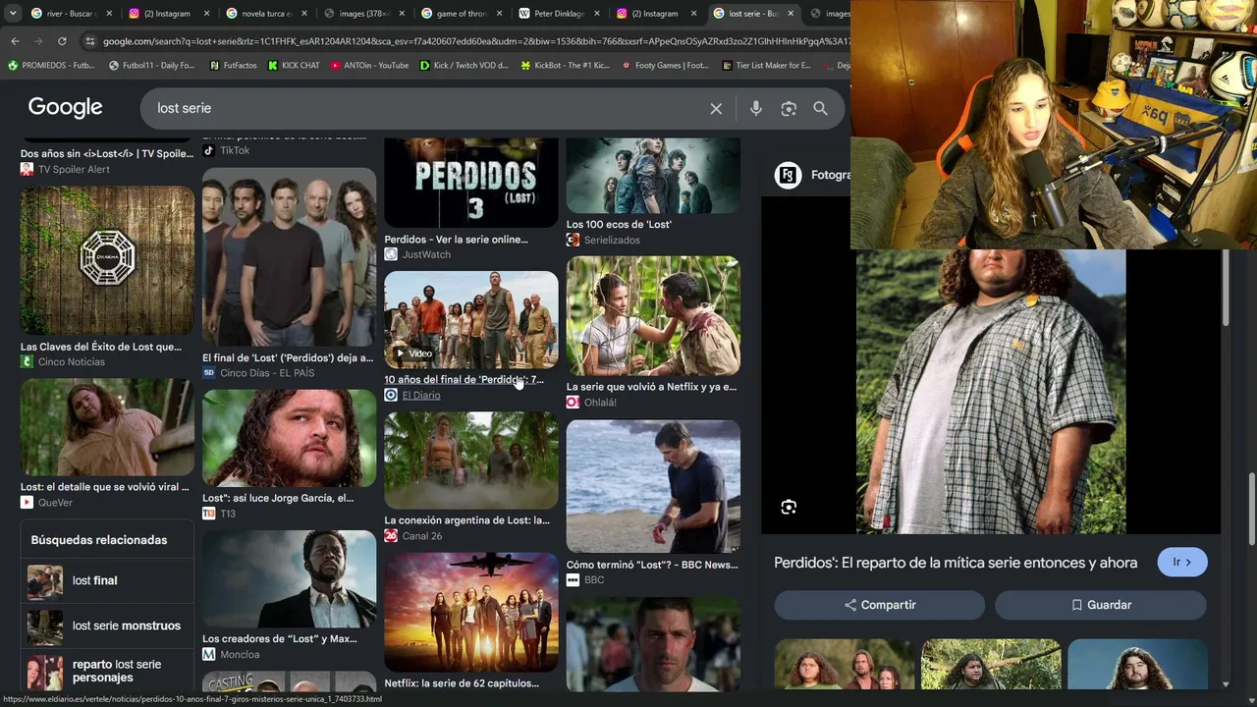Screen dimensions: 1257x707
Task: Clear the search query with the X
Action: coord(716,109)
